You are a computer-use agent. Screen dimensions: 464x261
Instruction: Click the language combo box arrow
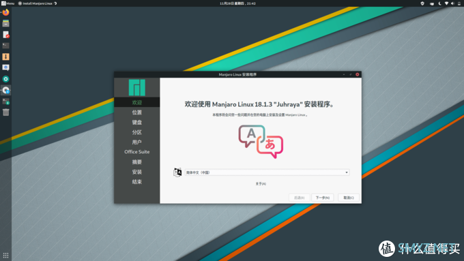(x=347, y=172)
